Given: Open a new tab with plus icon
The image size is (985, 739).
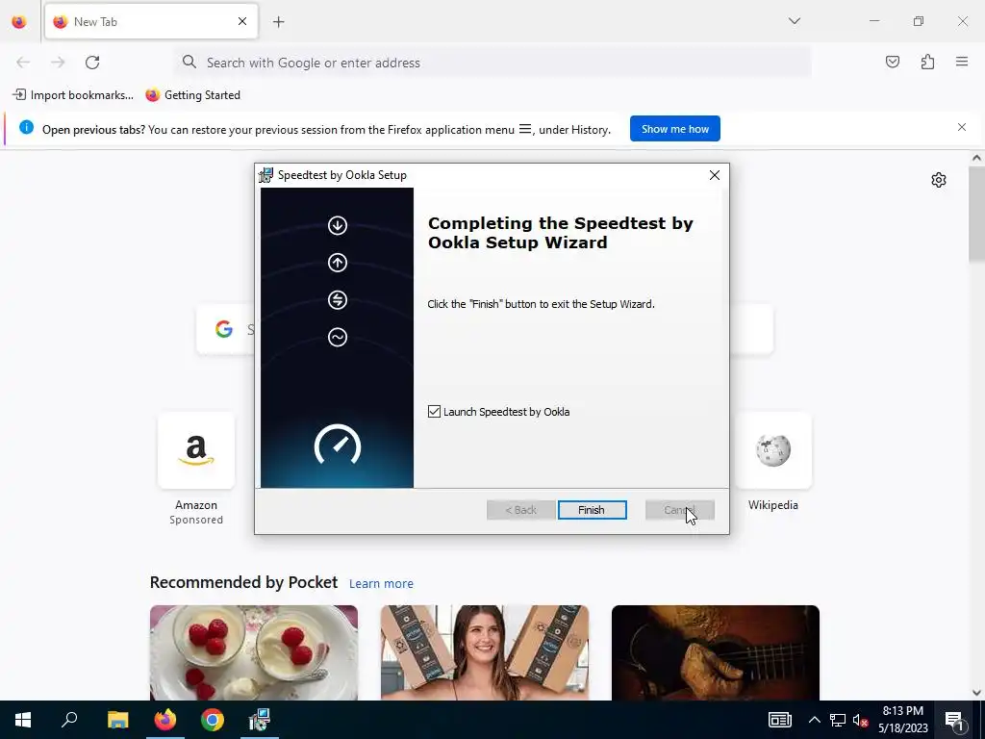Looking at the screenshot, I should [x=278, y=22].
